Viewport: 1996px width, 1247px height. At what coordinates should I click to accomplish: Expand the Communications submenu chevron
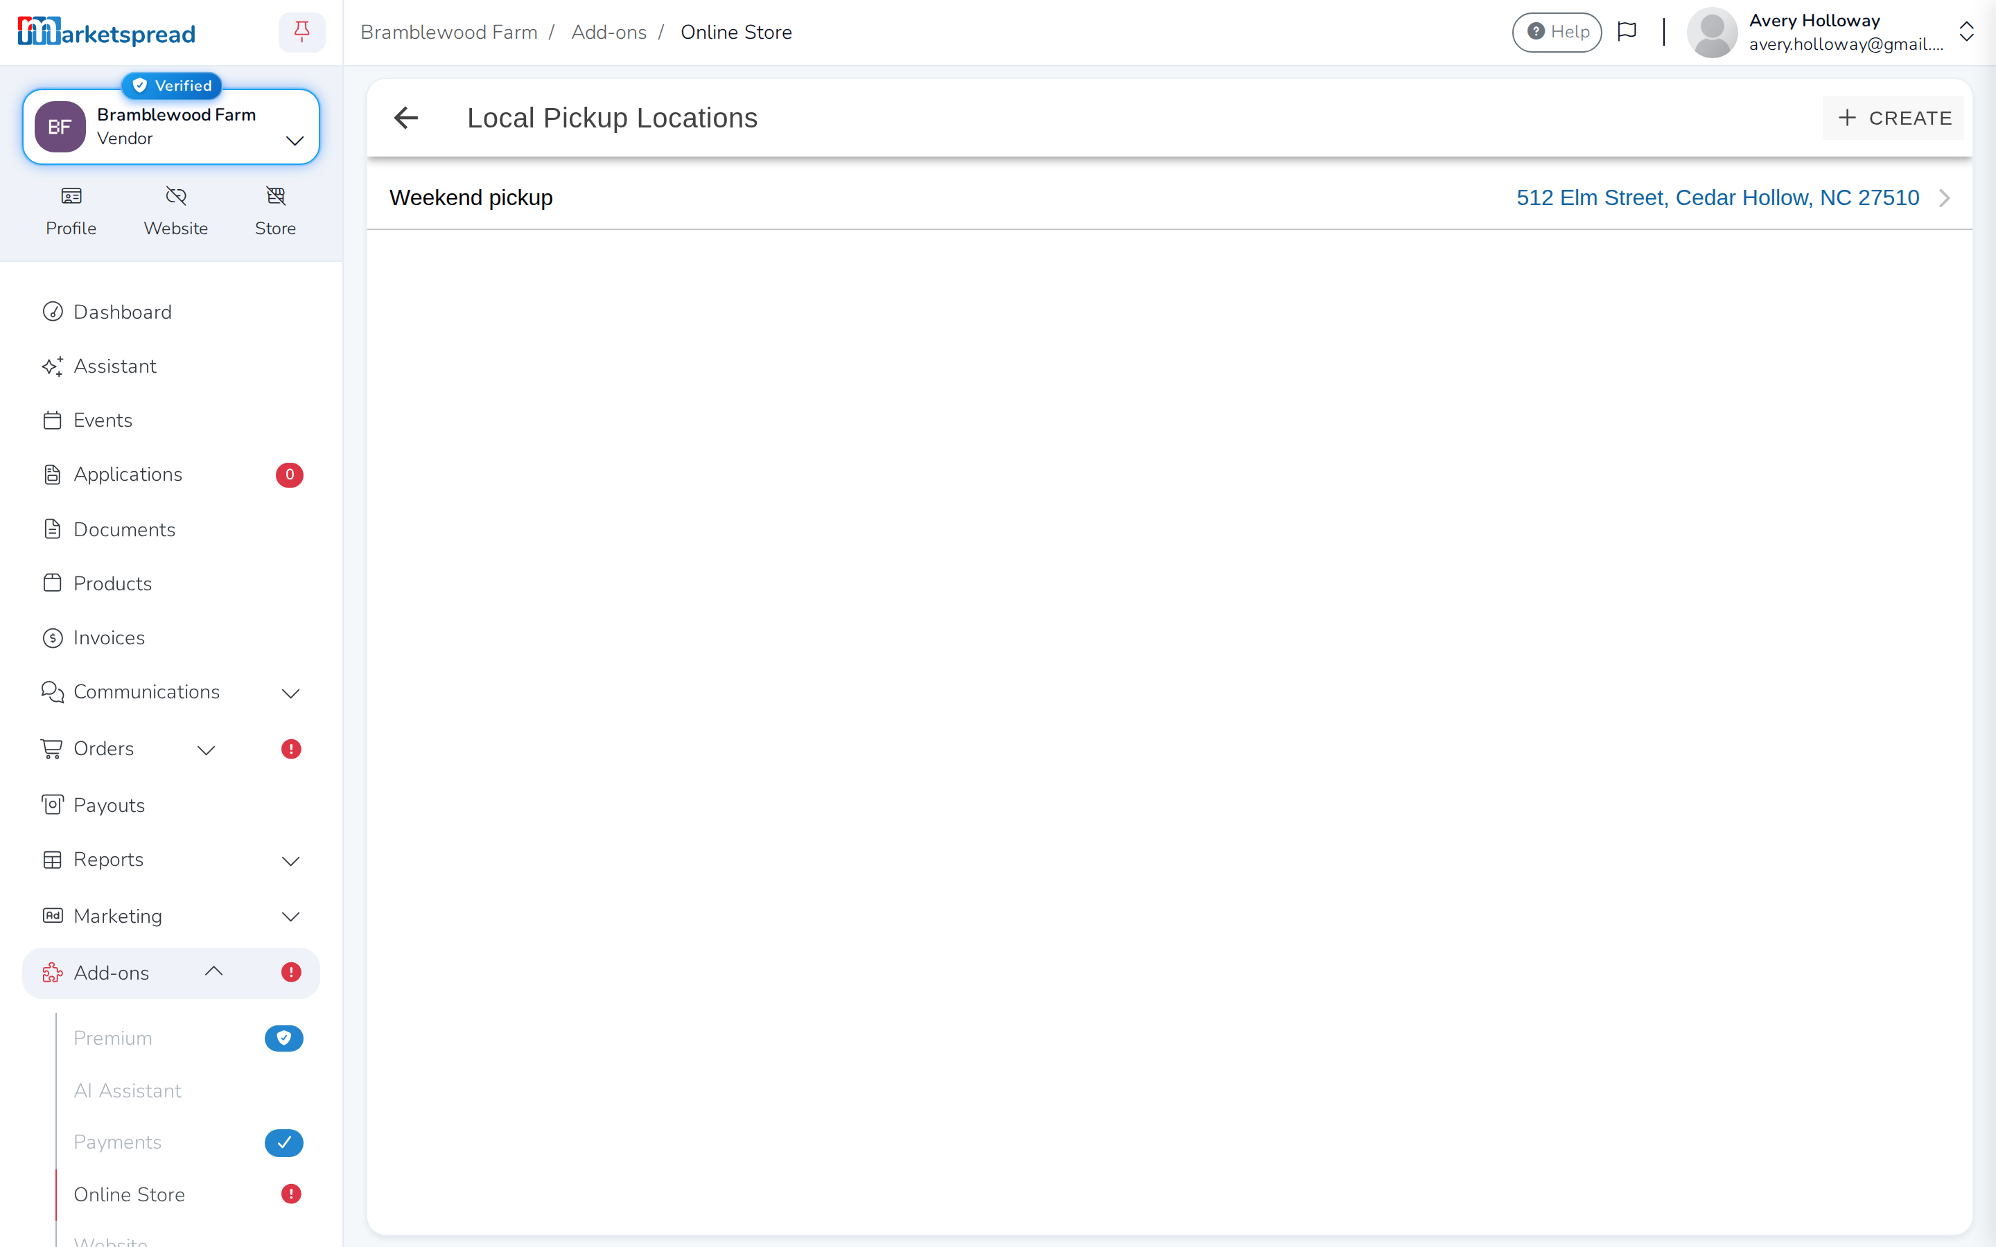[x=290, y=693]
